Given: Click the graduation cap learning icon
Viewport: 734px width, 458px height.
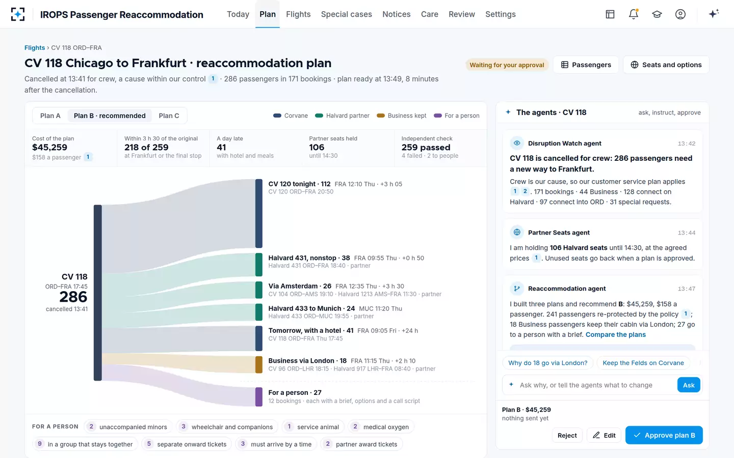Looking at the screenshot, I should (x=657, y=14).
